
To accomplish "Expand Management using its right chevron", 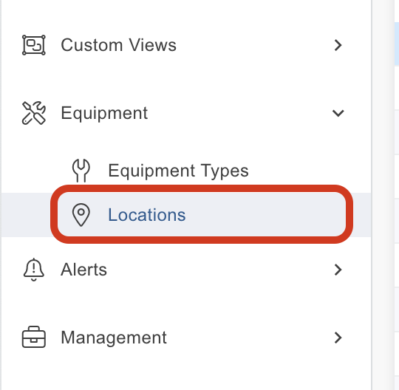I will click(x=338, y=338).
